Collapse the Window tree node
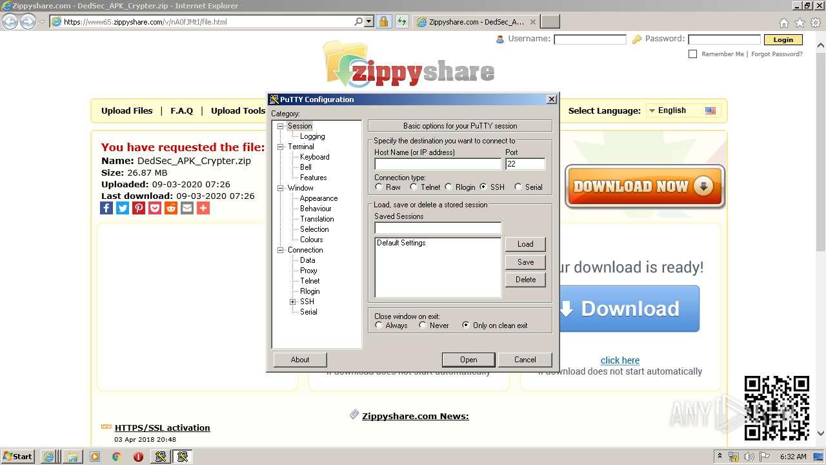The image size is (826, 465). pos(280,188)
